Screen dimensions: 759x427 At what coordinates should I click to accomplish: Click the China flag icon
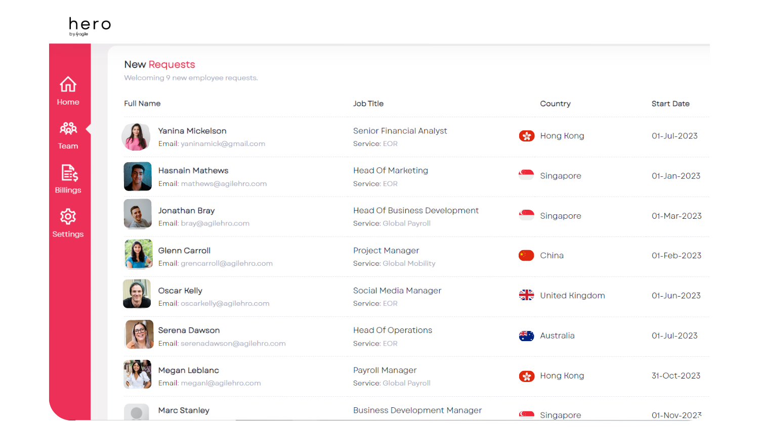tap(526, 256)
